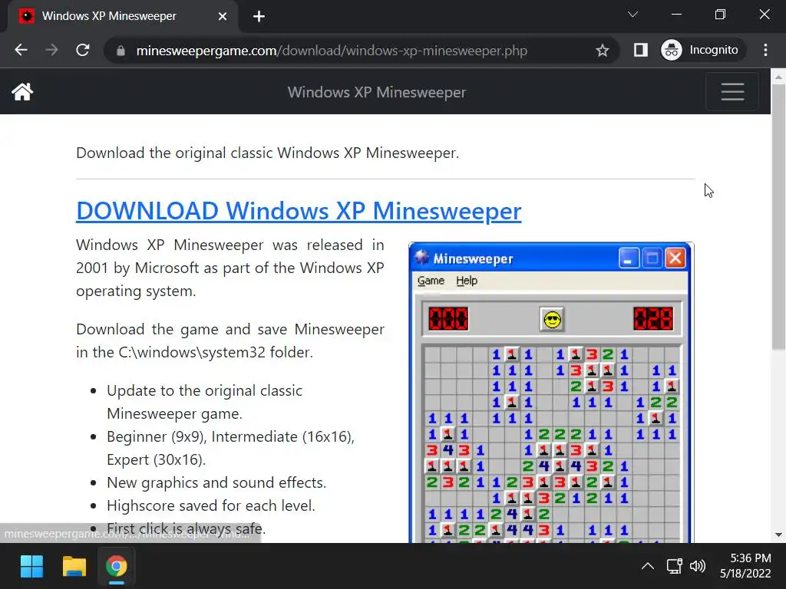This screenshot has width=786, height=589.
Task: Click the scrollbar down arrow
Action: 778,535
